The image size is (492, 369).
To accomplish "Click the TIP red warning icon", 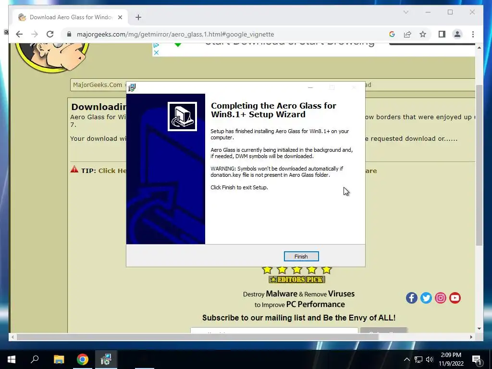I will tap(74, 170).
